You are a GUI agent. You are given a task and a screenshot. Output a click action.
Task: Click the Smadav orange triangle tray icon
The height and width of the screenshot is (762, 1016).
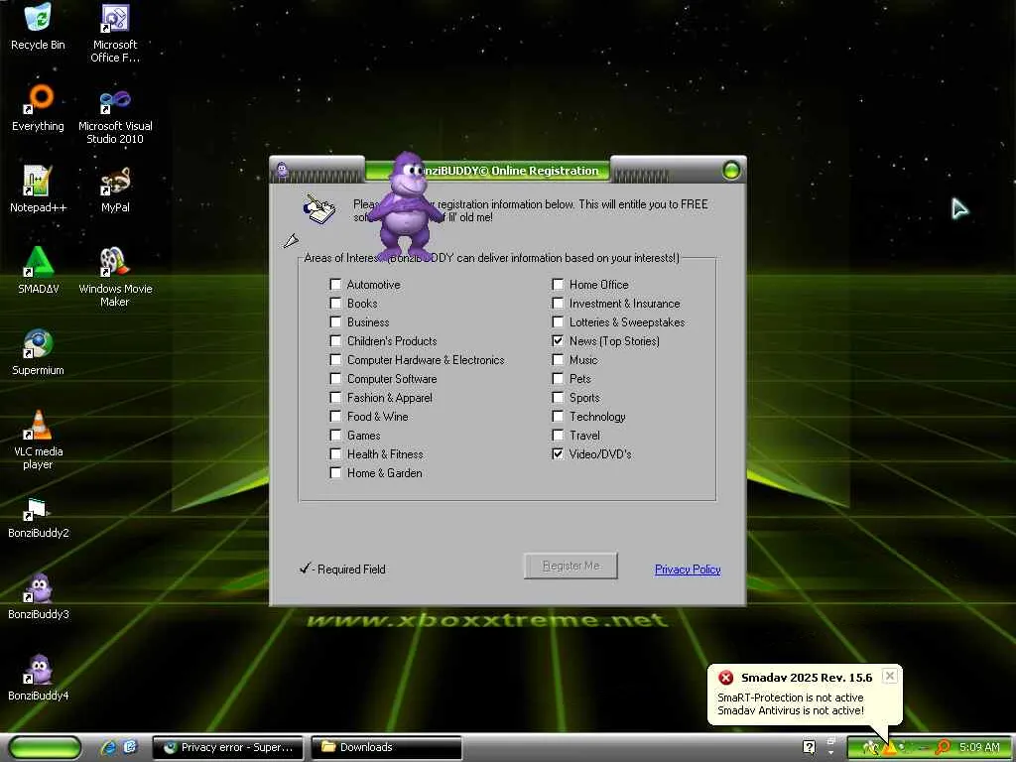pyautogui.click(x=890, y=748)
